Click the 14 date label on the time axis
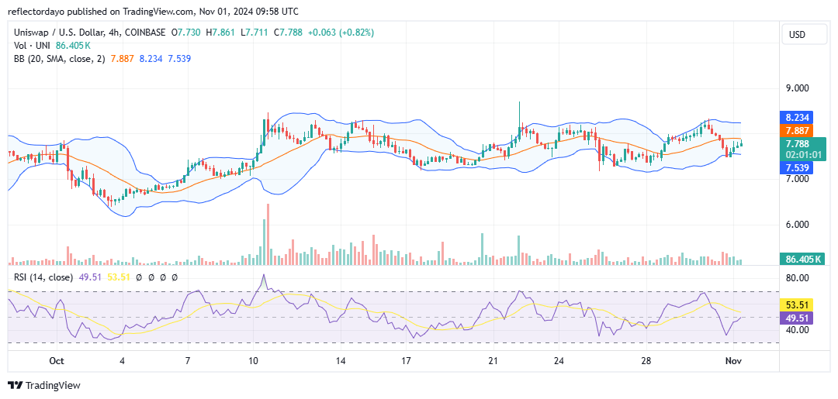 click(x=340, y=360)
